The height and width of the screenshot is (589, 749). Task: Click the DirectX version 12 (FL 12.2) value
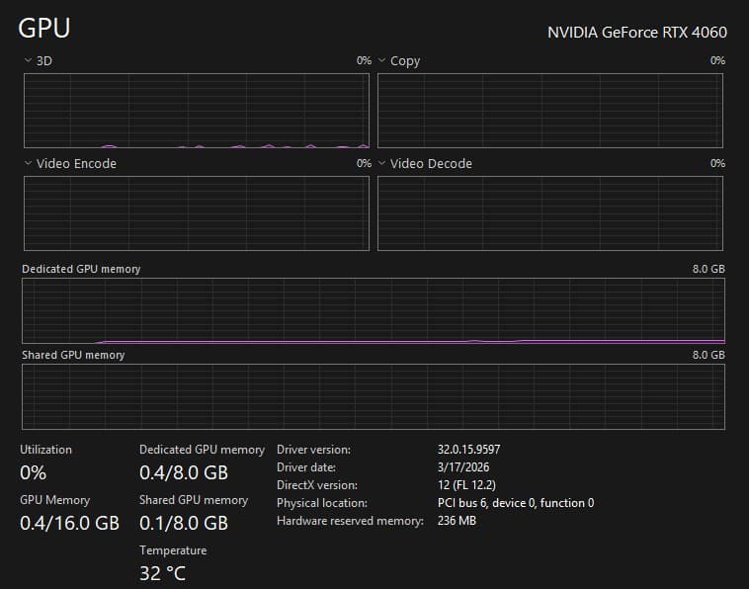[x=466, y=485]
